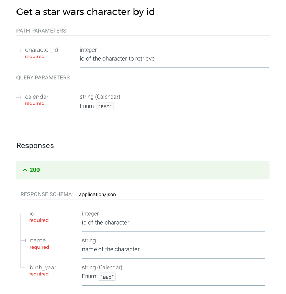The width and height of the screenshot is (286, 294).
Task: Click the PATH PARAMETERS section header
Action: point(41,31)
